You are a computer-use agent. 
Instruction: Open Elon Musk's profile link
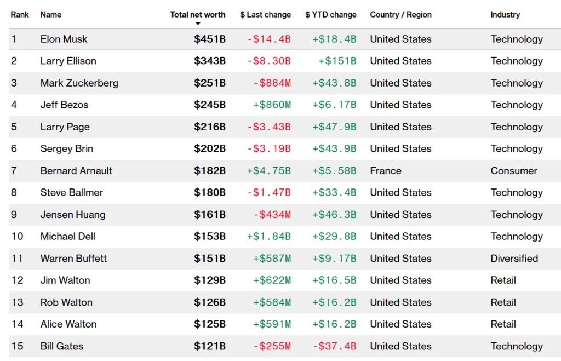pos(64,39)
